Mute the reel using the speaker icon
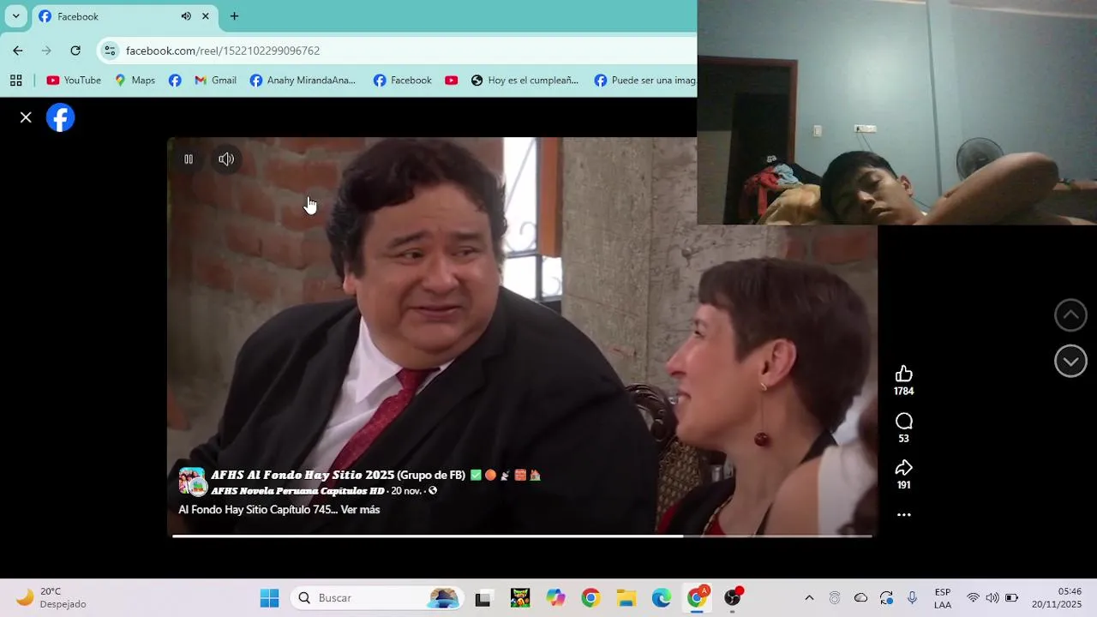The height and width of the screenshot is (617, 1097). pos(226,159)
